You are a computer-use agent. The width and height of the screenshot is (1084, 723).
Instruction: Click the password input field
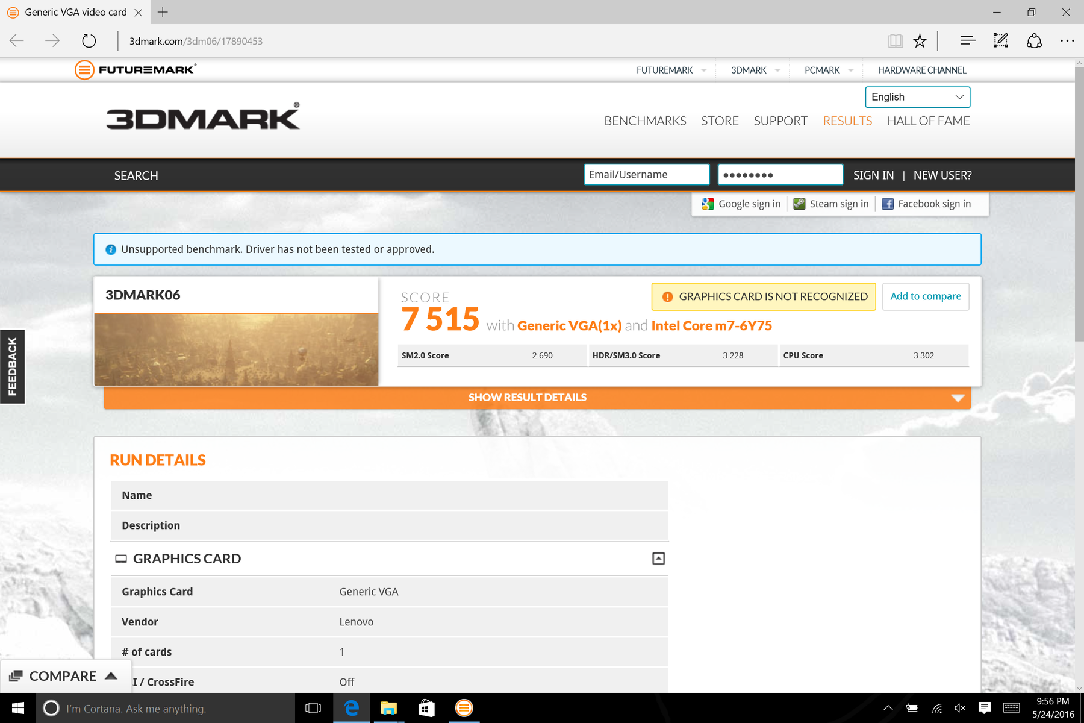click(780, 175)
